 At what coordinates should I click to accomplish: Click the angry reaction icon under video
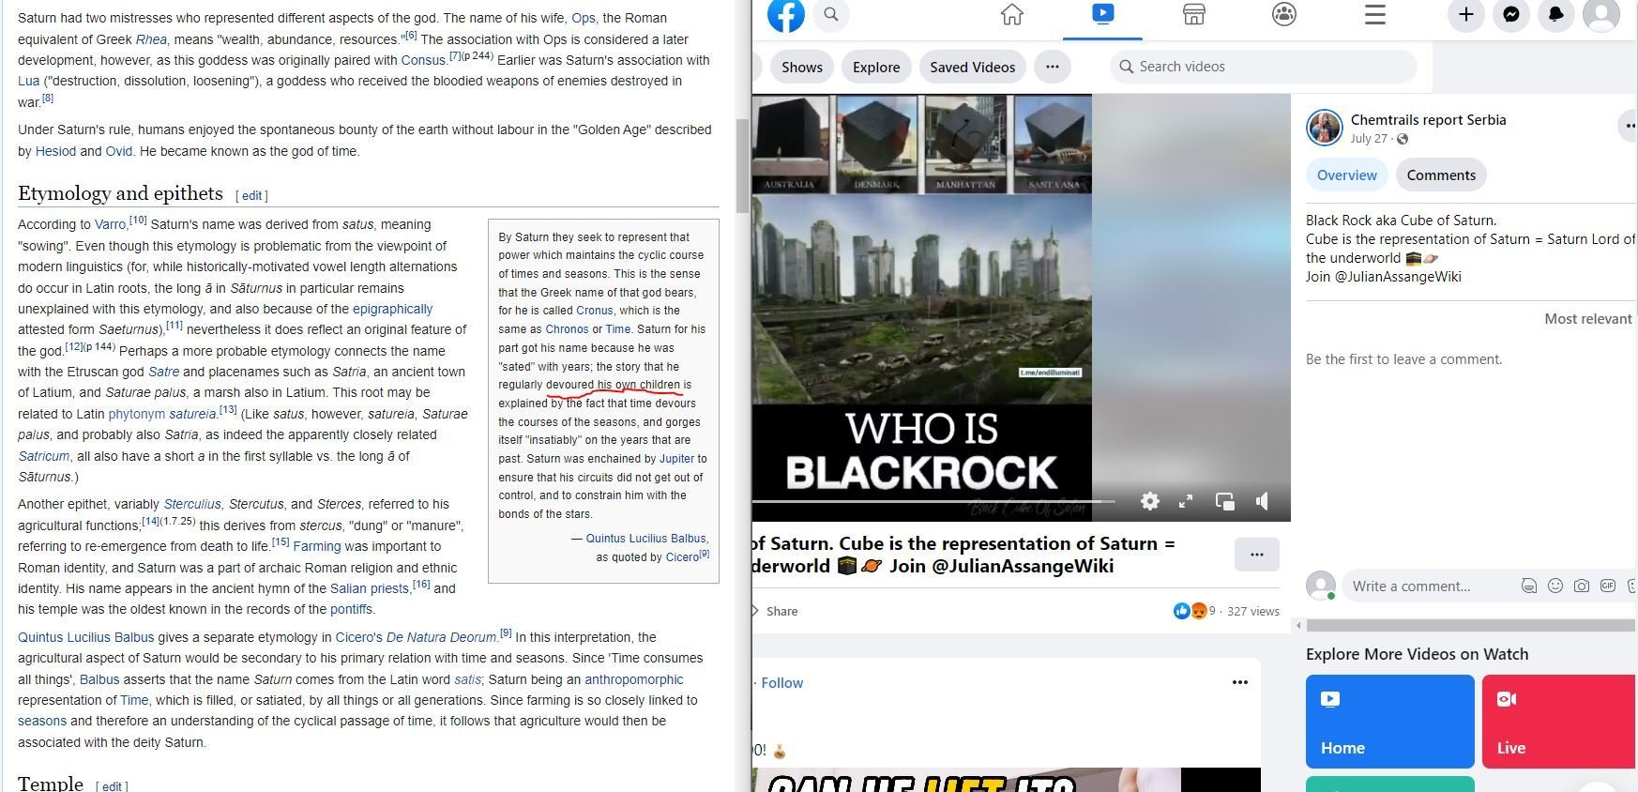(1198, 611)
